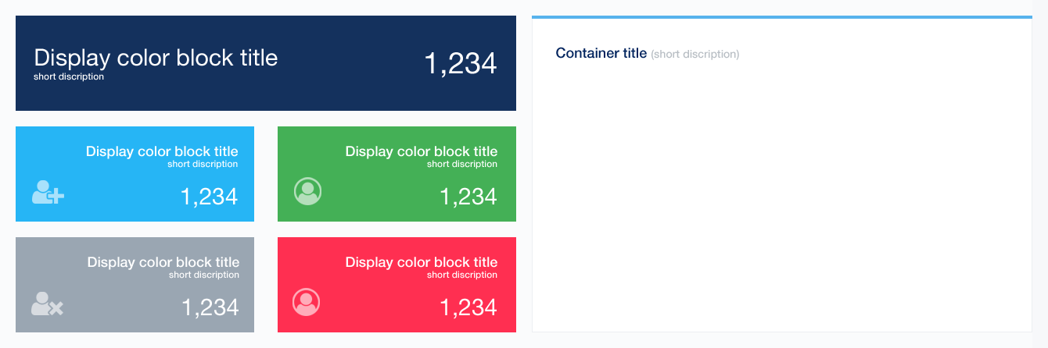Click the 1,234 figure in gray block
The width and height of the screenshot is (1048, 348).
[210, 307]
